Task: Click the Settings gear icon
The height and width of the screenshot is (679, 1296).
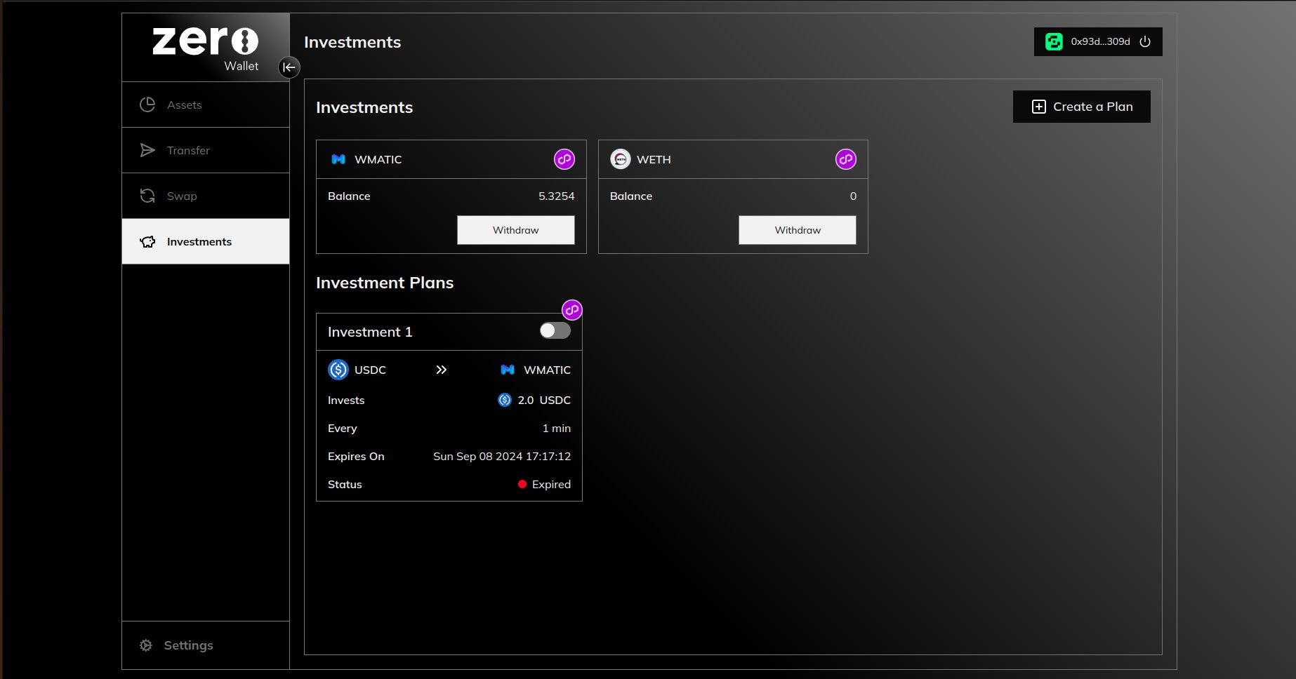Action: (x=146, y=645)
